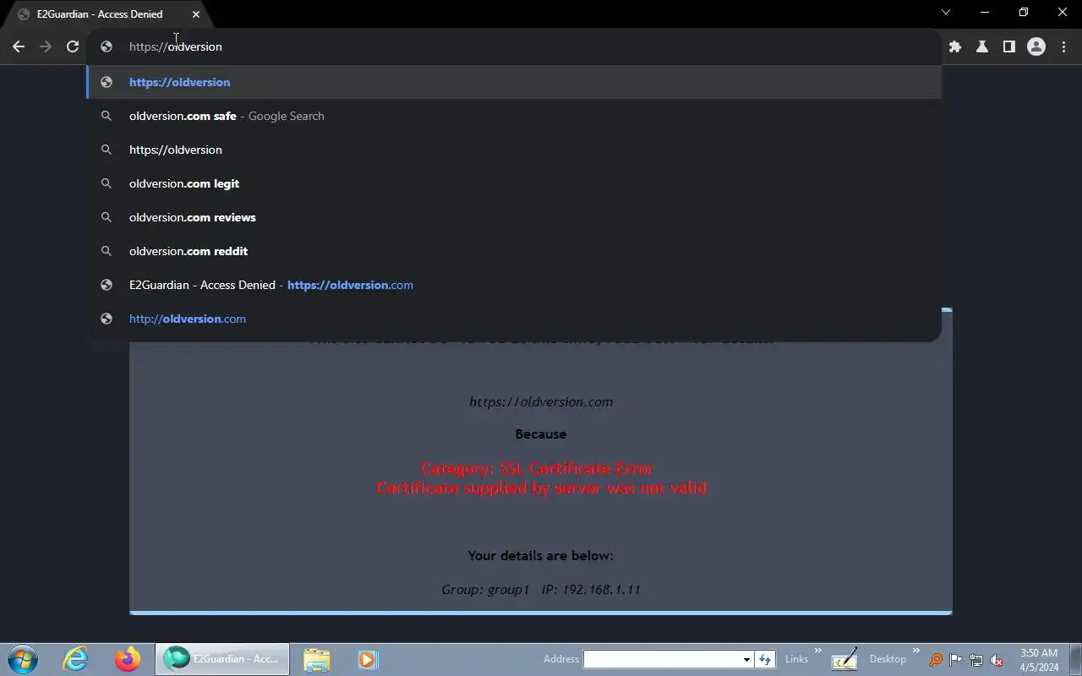Open the Windows Start menu
This screenshot has height=676, width=1082.
pos(23,659)
